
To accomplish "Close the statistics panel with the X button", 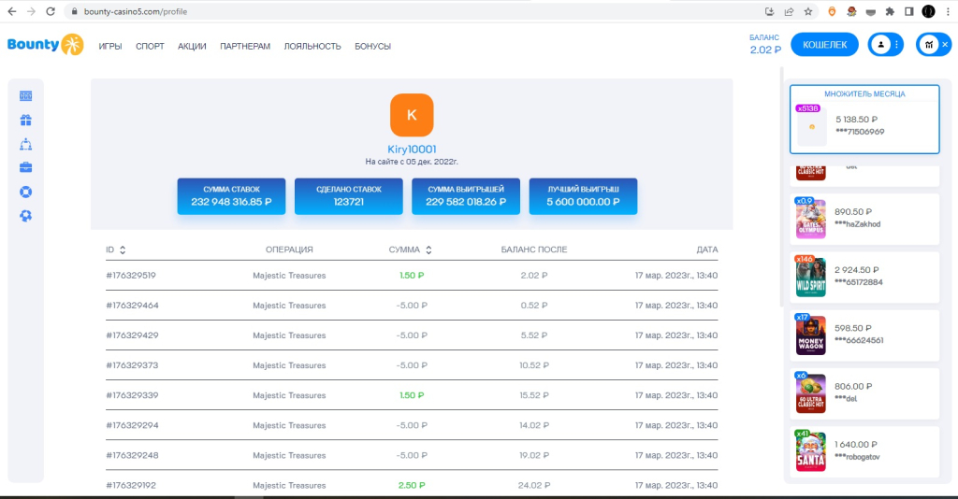I will pyautogui.click(x=945, y=45).
